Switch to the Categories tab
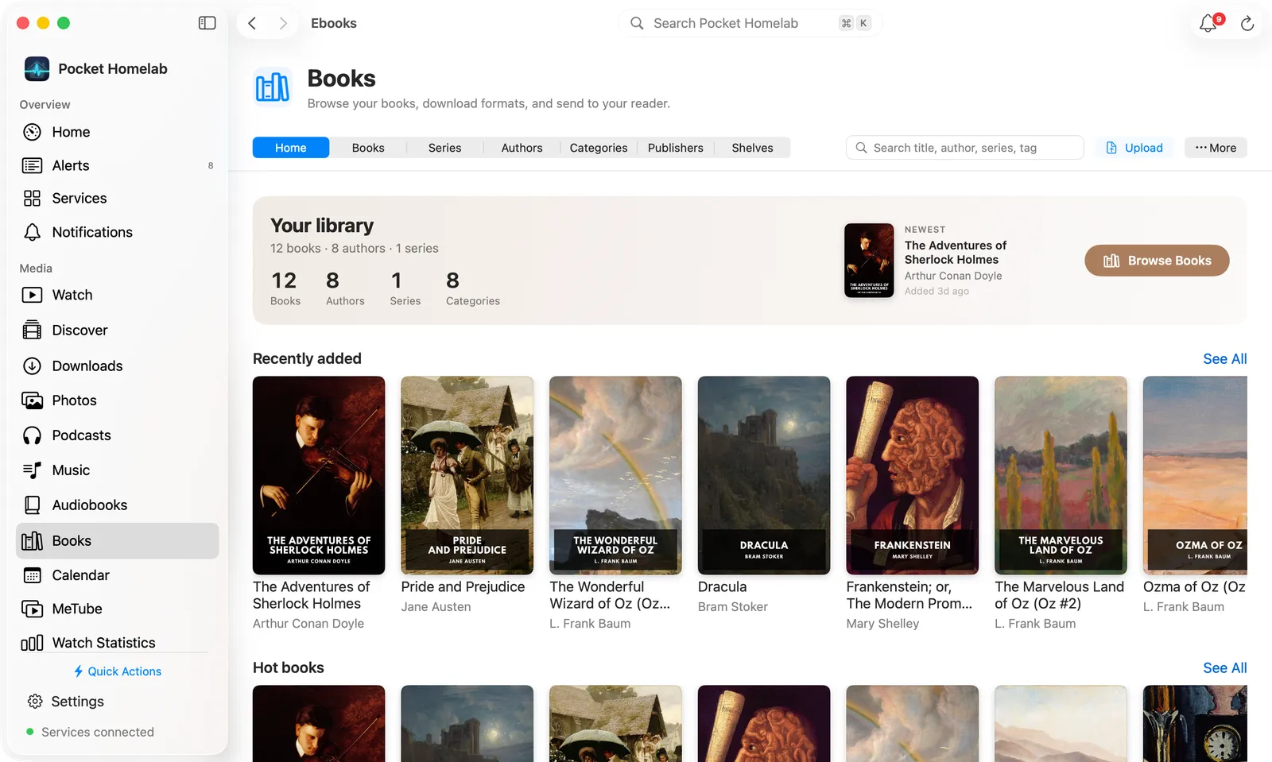The image size is (1272, 762). coord(599,148)
